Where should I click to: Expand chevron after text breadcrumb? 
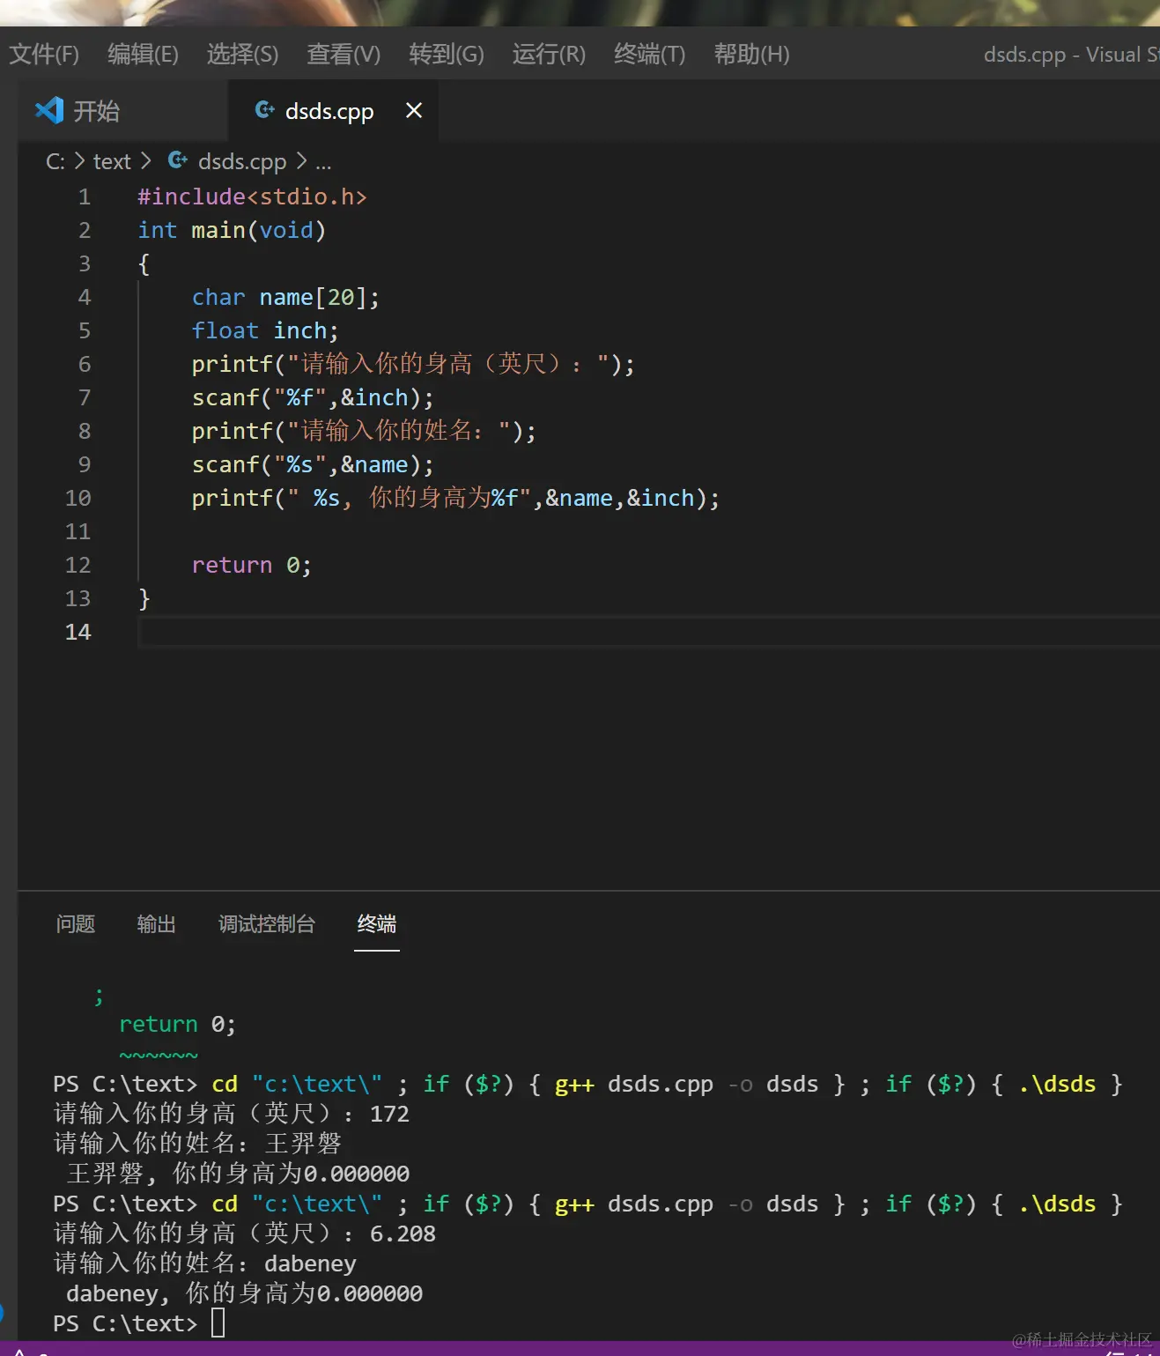click(146, 161)
